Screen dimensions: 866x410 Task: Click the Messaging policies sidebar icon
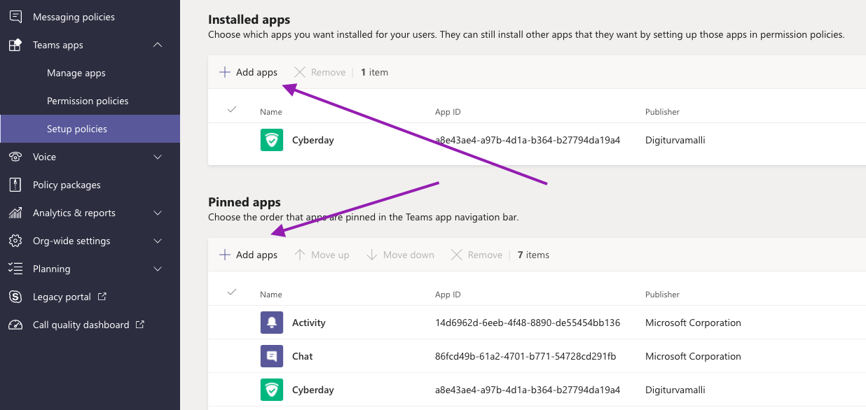tap(15, 17)
